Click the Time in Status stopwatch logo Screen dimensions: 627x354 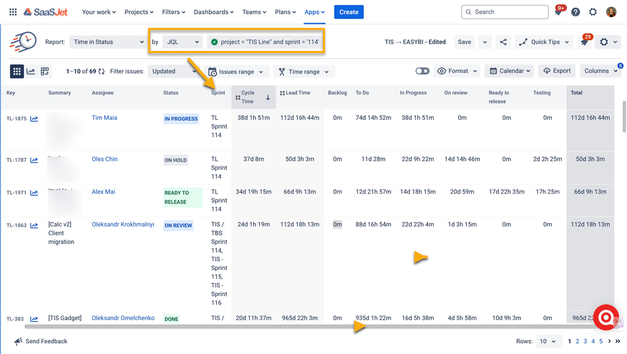pyautogui.click(x=23, y=41)
